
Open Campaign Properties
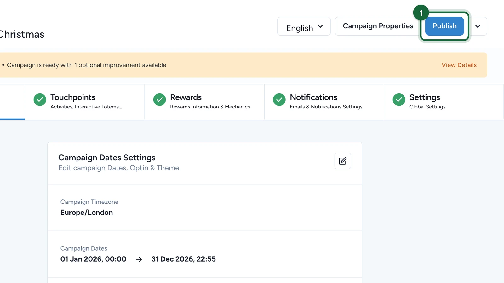click(x=378, y=26)
